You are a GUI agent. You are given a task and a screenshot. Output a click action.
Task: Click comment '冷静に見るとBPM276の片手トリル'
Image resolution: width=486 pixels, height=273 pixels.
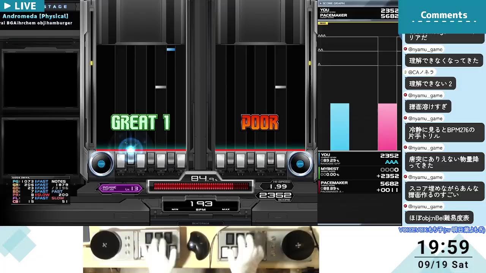click(x=445, y=133)
